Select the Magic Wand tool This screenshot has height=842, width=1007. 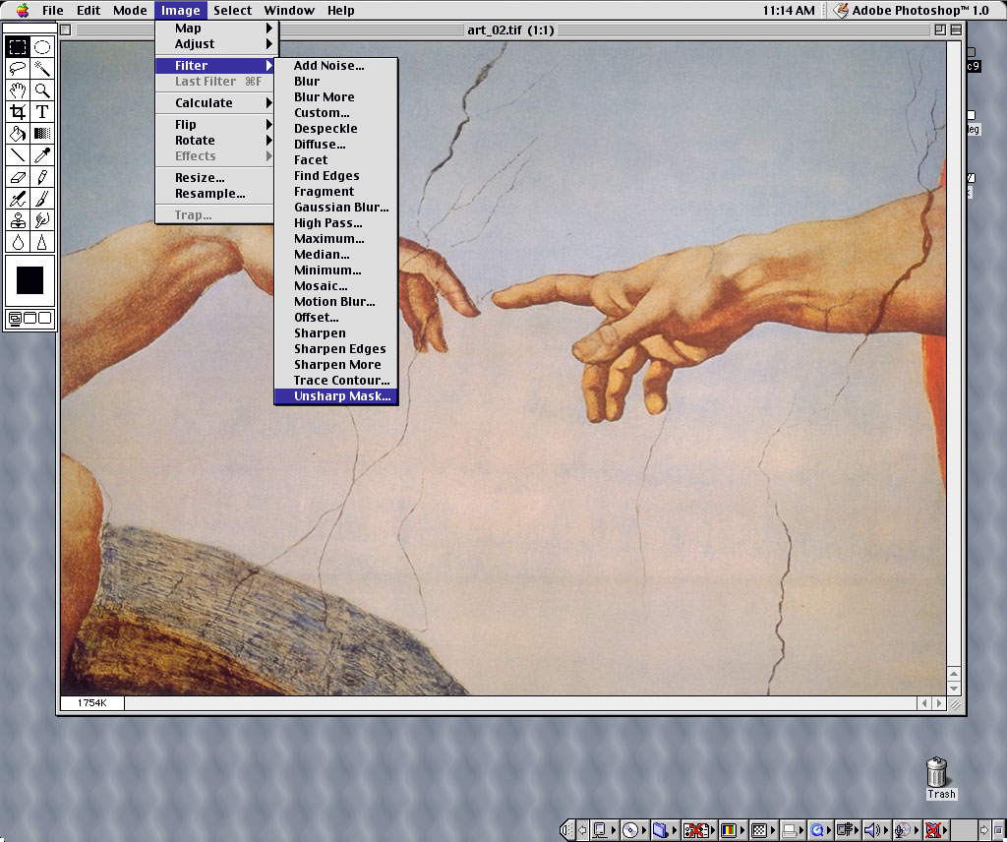click(42, 69)
